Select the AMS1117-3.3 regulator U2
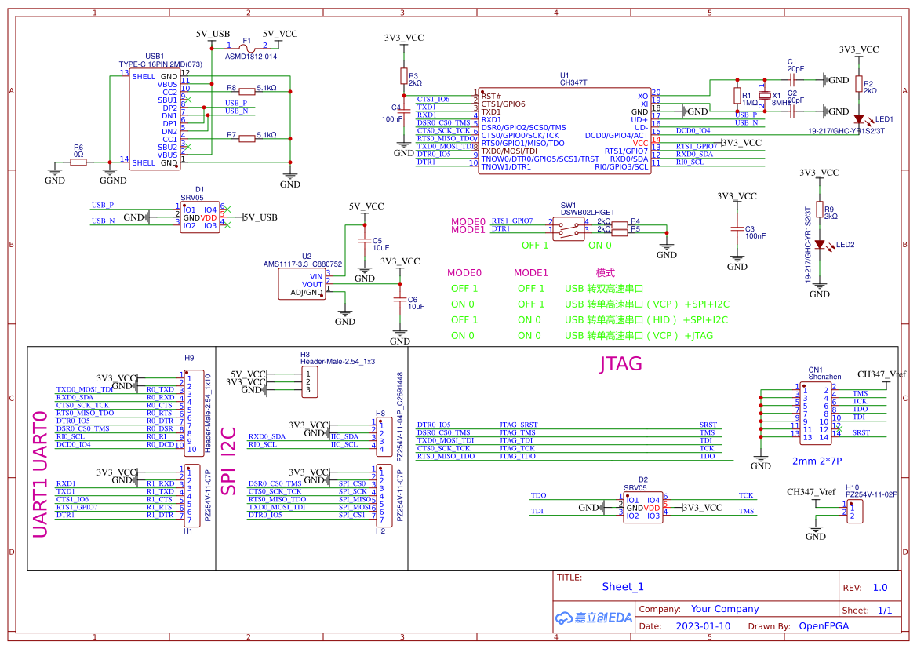Viewport: 917px width, 649px height. tap(300, 284)
